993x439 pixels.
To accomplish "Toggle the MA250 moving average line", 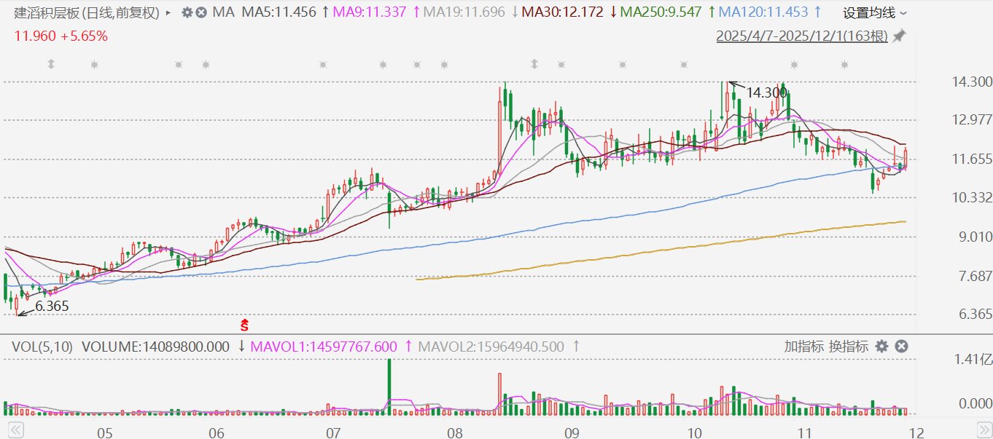I will click(662, 12).
